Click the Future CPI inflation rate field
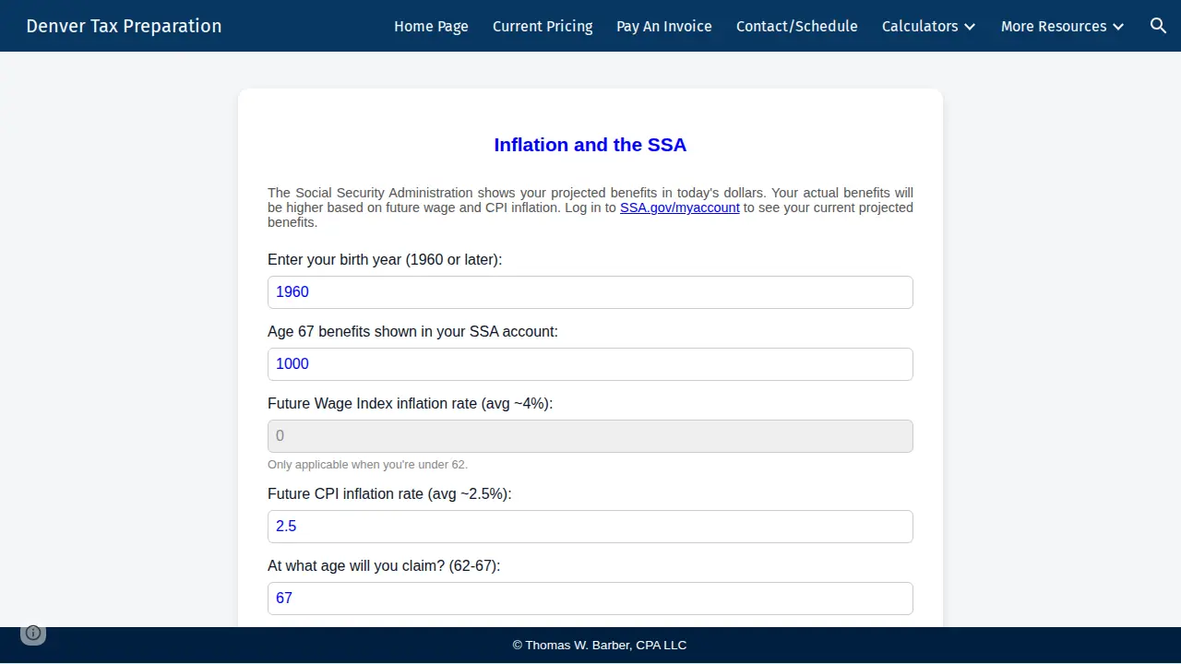 coord(590,527)
